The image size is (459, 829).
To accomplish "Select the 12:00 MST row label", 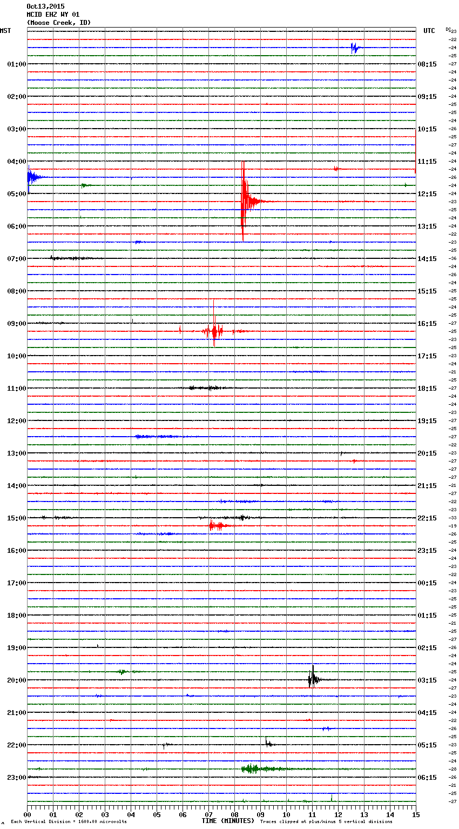I will tap(16, 421).
